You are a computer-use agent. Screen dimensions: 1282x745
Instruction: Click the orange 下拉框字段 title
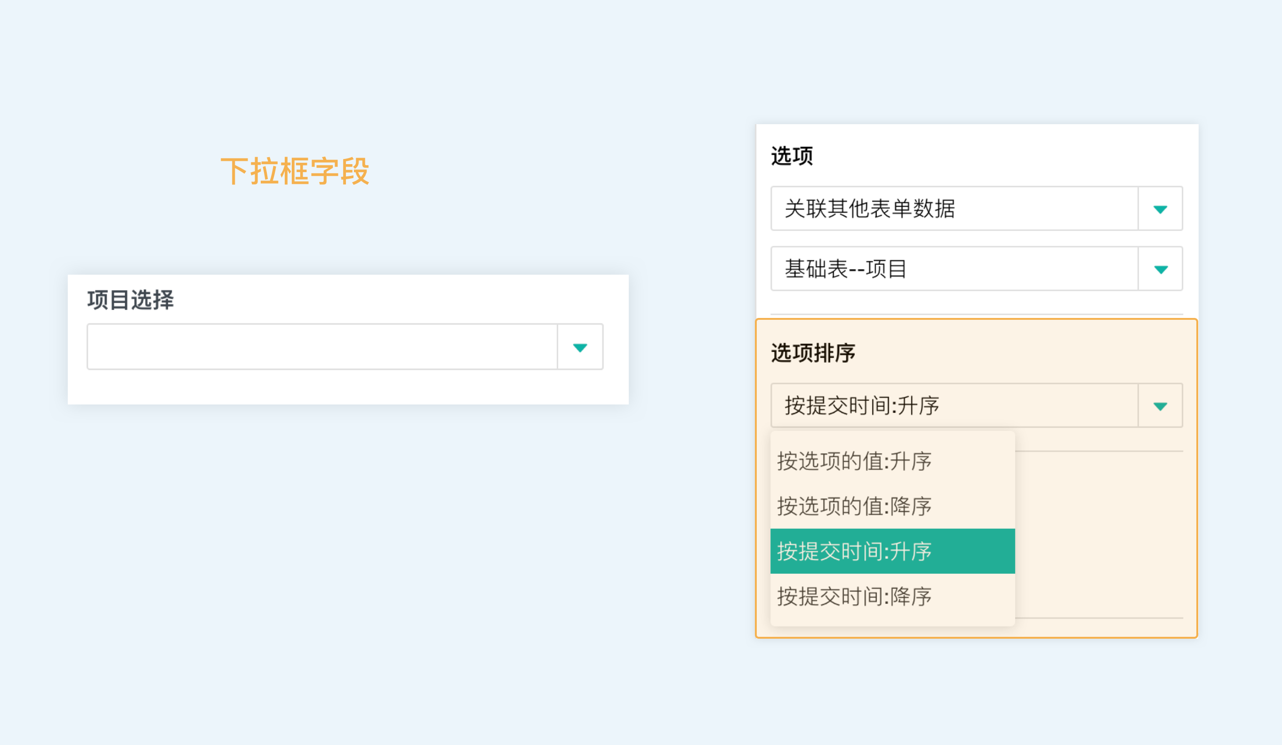(295, 171)
